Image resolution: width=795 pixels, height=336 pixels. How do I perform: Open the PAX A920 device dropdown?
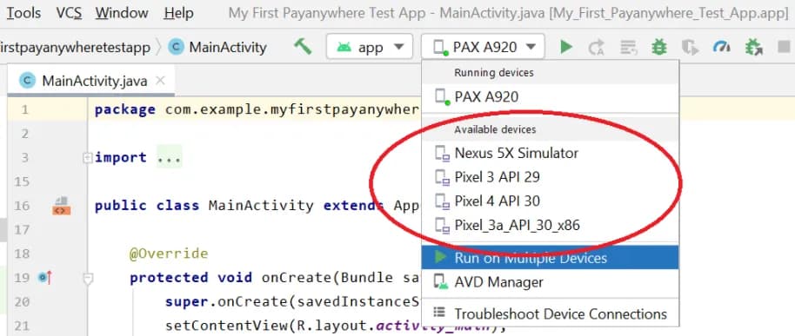click(483, 47)
